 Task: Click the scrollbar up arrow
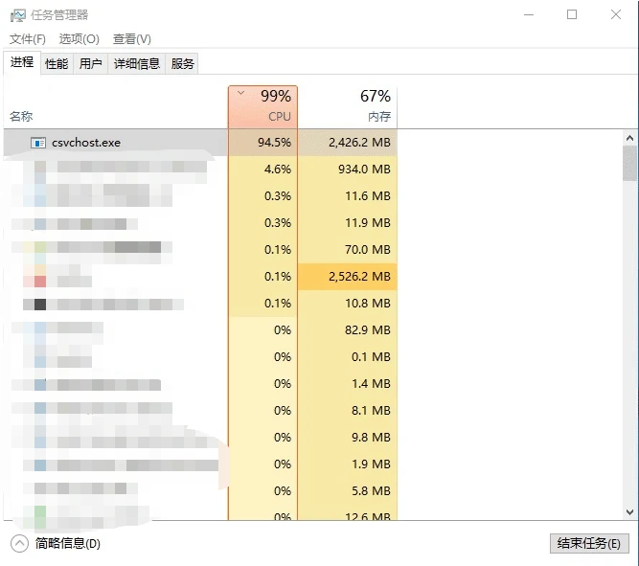pos(629,137)
